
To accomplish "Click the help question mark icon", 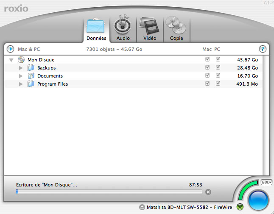I will [x=263, y=49].
